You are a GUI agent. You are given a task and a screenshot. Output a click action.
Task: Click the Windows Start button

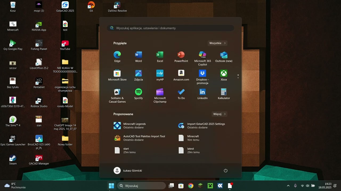click(111, 186)
